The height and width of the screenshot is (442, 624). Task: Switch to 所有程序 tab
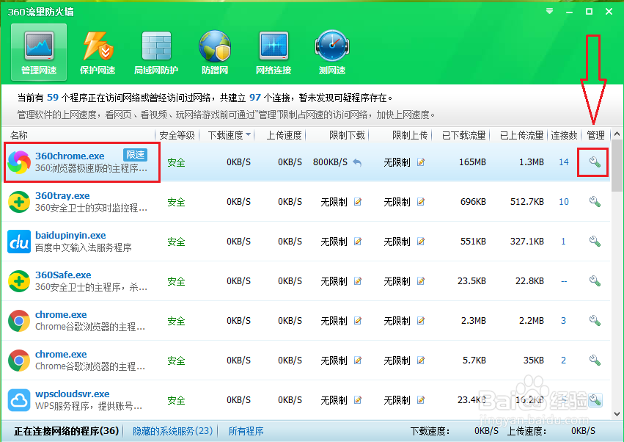tap(246, 431)
